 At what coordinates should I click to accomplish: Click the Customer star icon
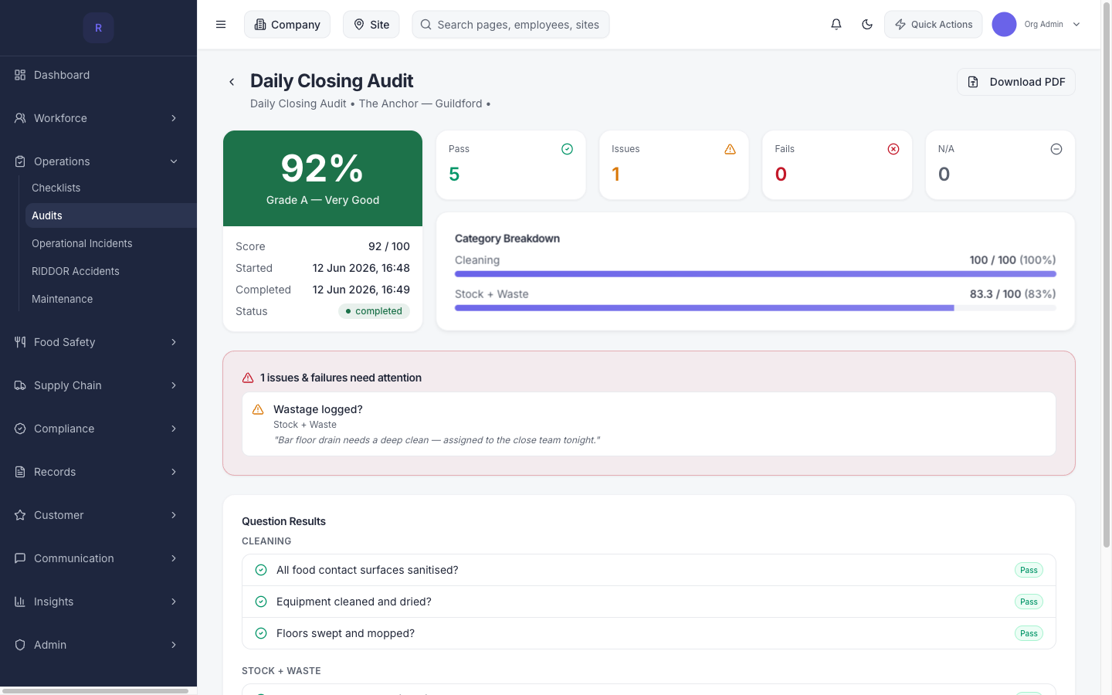tap(20, 515)
